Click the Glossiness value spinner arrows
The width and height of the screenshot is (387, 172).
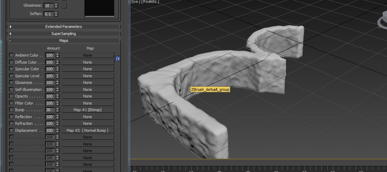click(x=57, y=6)
